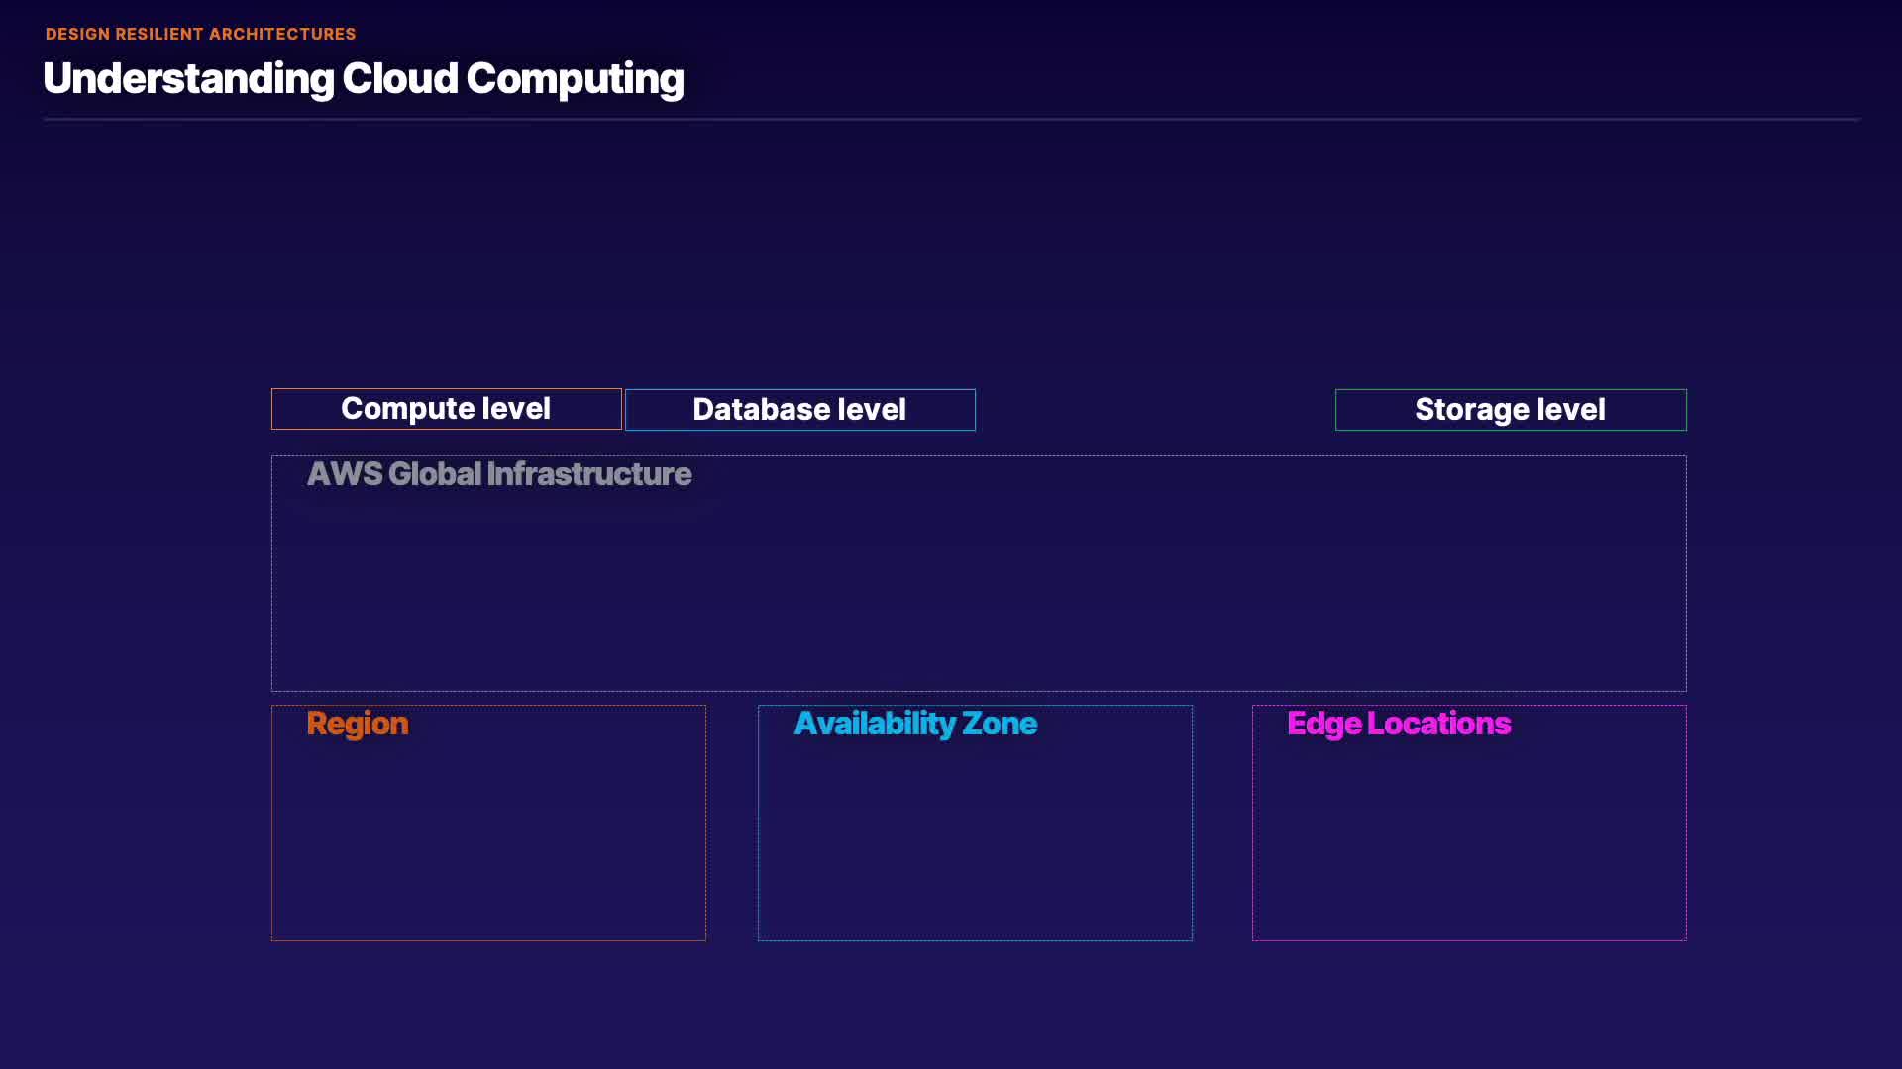Click the AWS Global Infrastructure heading

pos(498,474)
